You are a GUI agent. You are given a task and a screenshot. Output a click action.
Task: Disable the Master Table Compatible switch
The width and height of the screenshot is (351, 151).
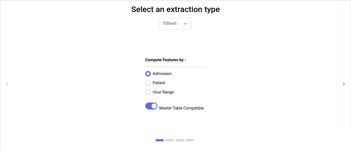pos(151,106)
